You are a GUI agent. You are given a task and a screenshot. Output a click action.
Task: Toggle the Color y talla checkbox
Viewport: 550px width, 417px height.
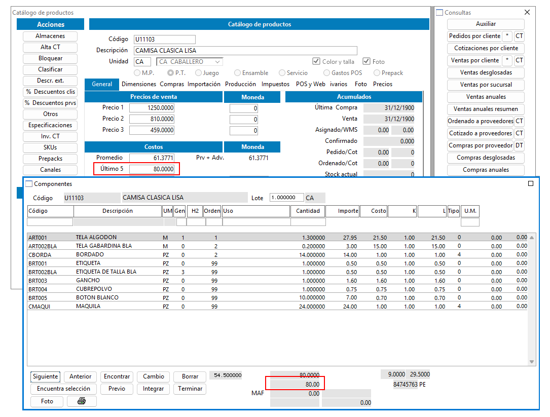coord(316,61)
